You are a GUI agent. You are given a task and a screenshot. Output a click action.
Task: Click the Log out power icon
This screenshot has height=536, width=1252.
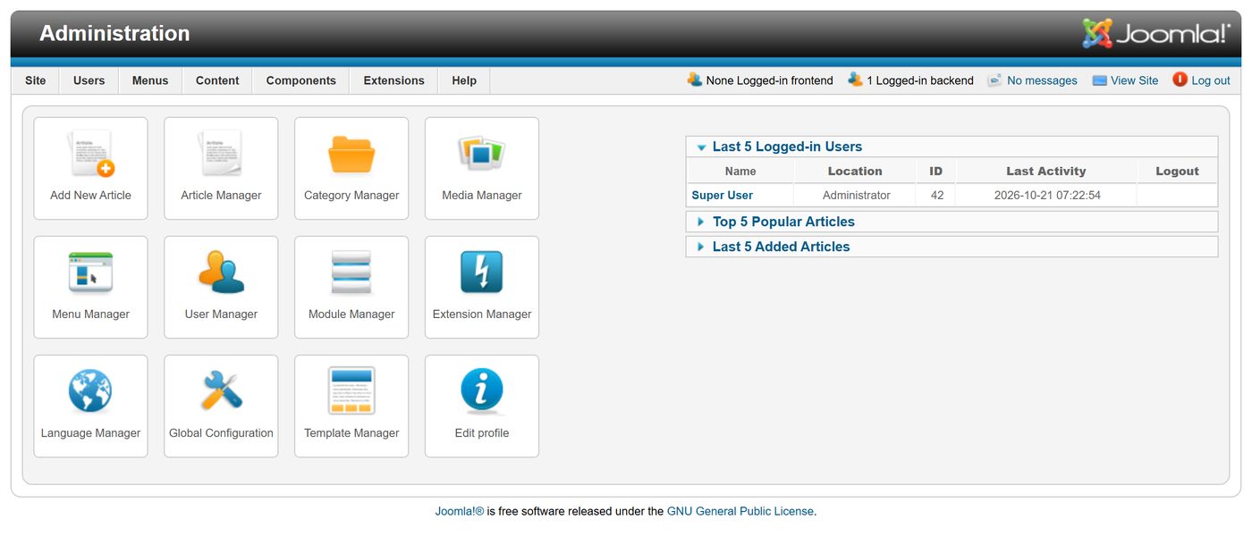(x=1180, y=80)
